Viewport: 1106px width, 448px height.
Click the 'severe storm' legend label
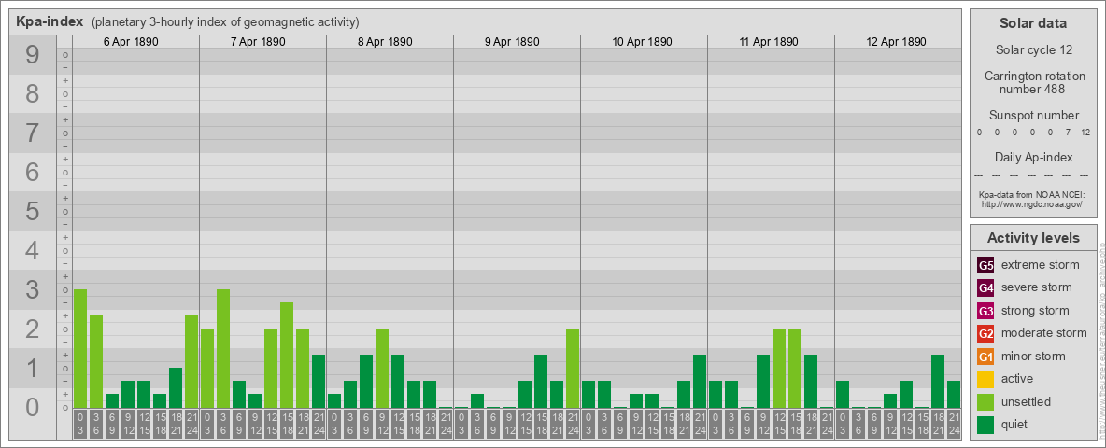(x=1036, y=287)
